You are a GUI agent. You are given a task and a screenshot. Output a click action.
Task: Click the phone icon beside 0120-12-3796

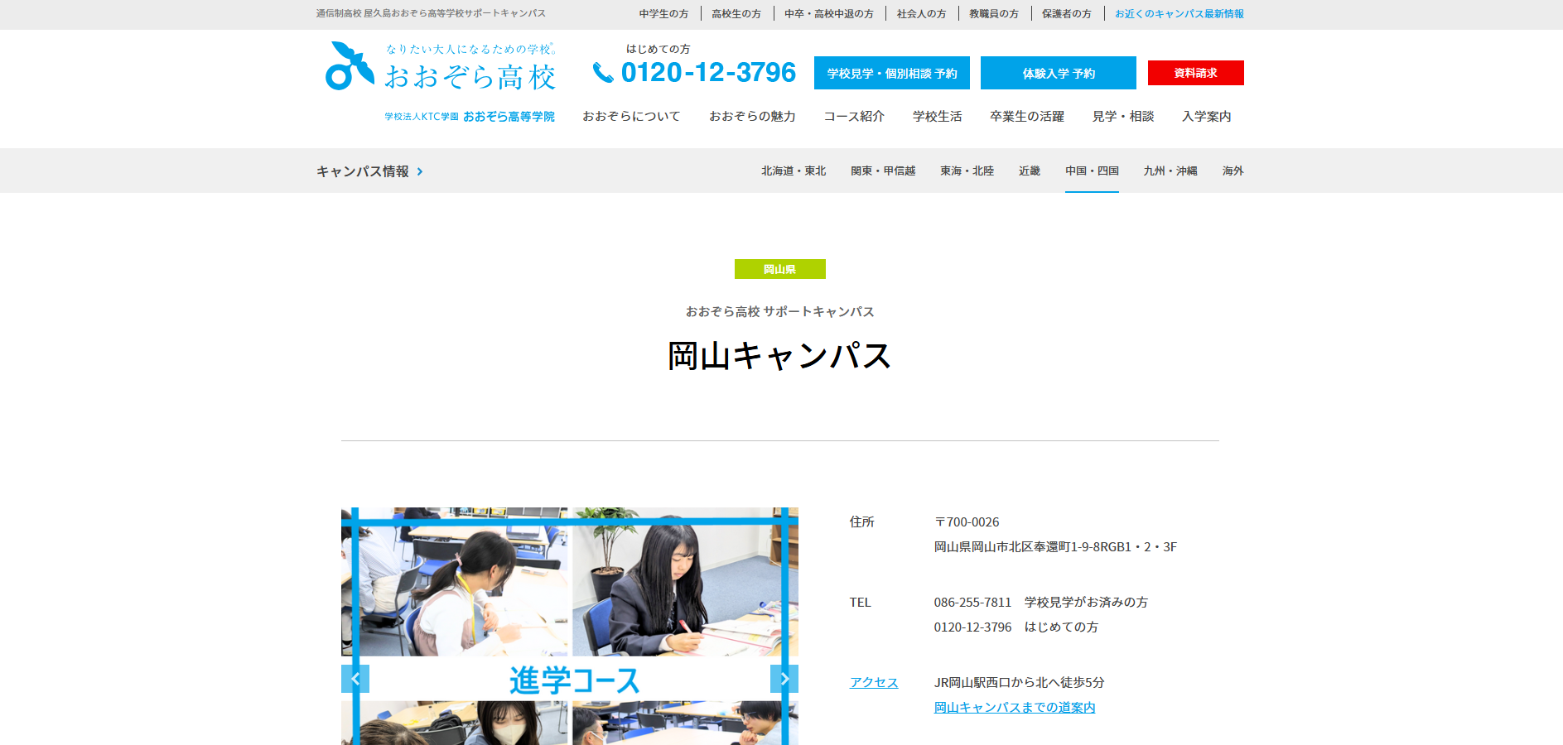pyautogui.click(x=603, y=74)
